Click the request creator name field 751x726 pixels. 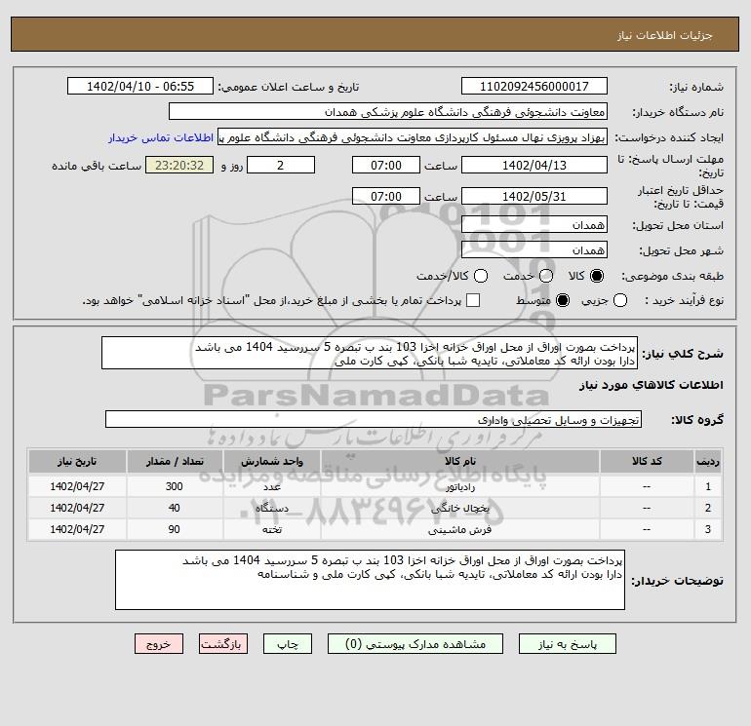[413, 137]
